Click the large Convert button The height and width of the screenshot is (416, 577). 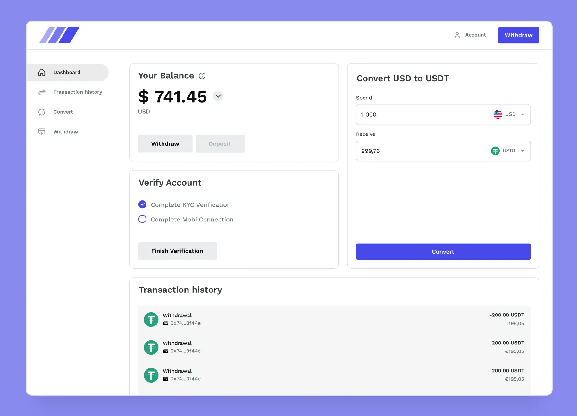coord(443,252)
